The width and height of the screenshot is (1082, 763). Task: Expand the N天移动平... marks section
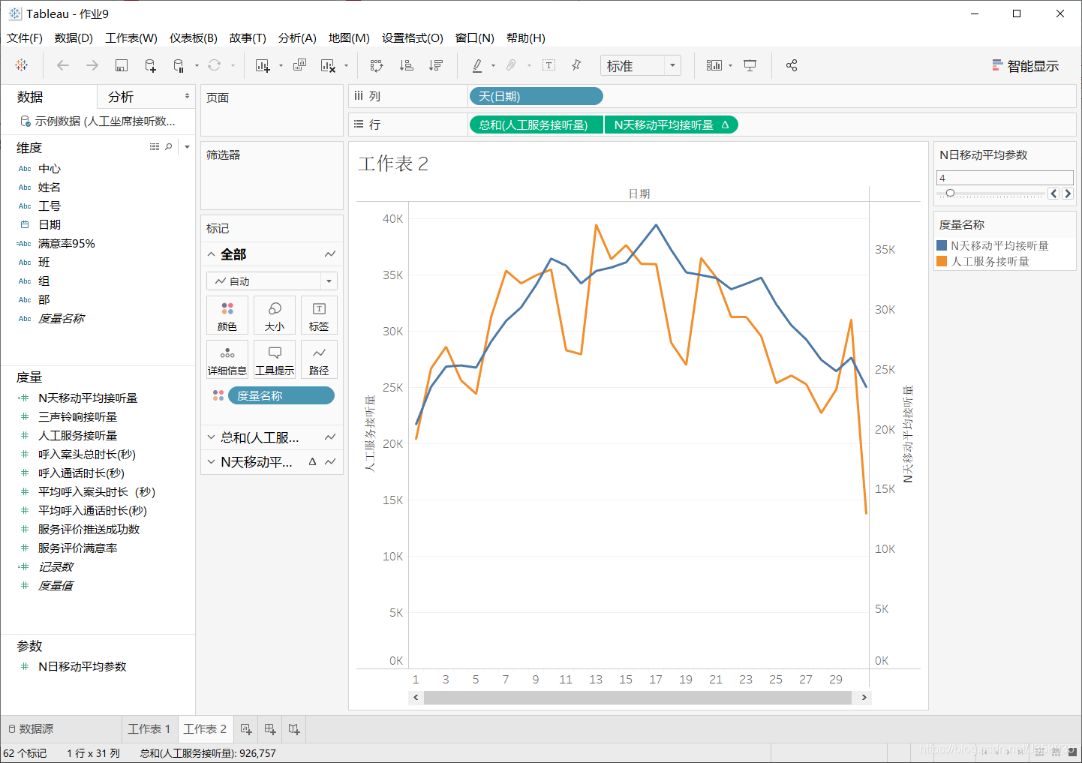(212, 462)
